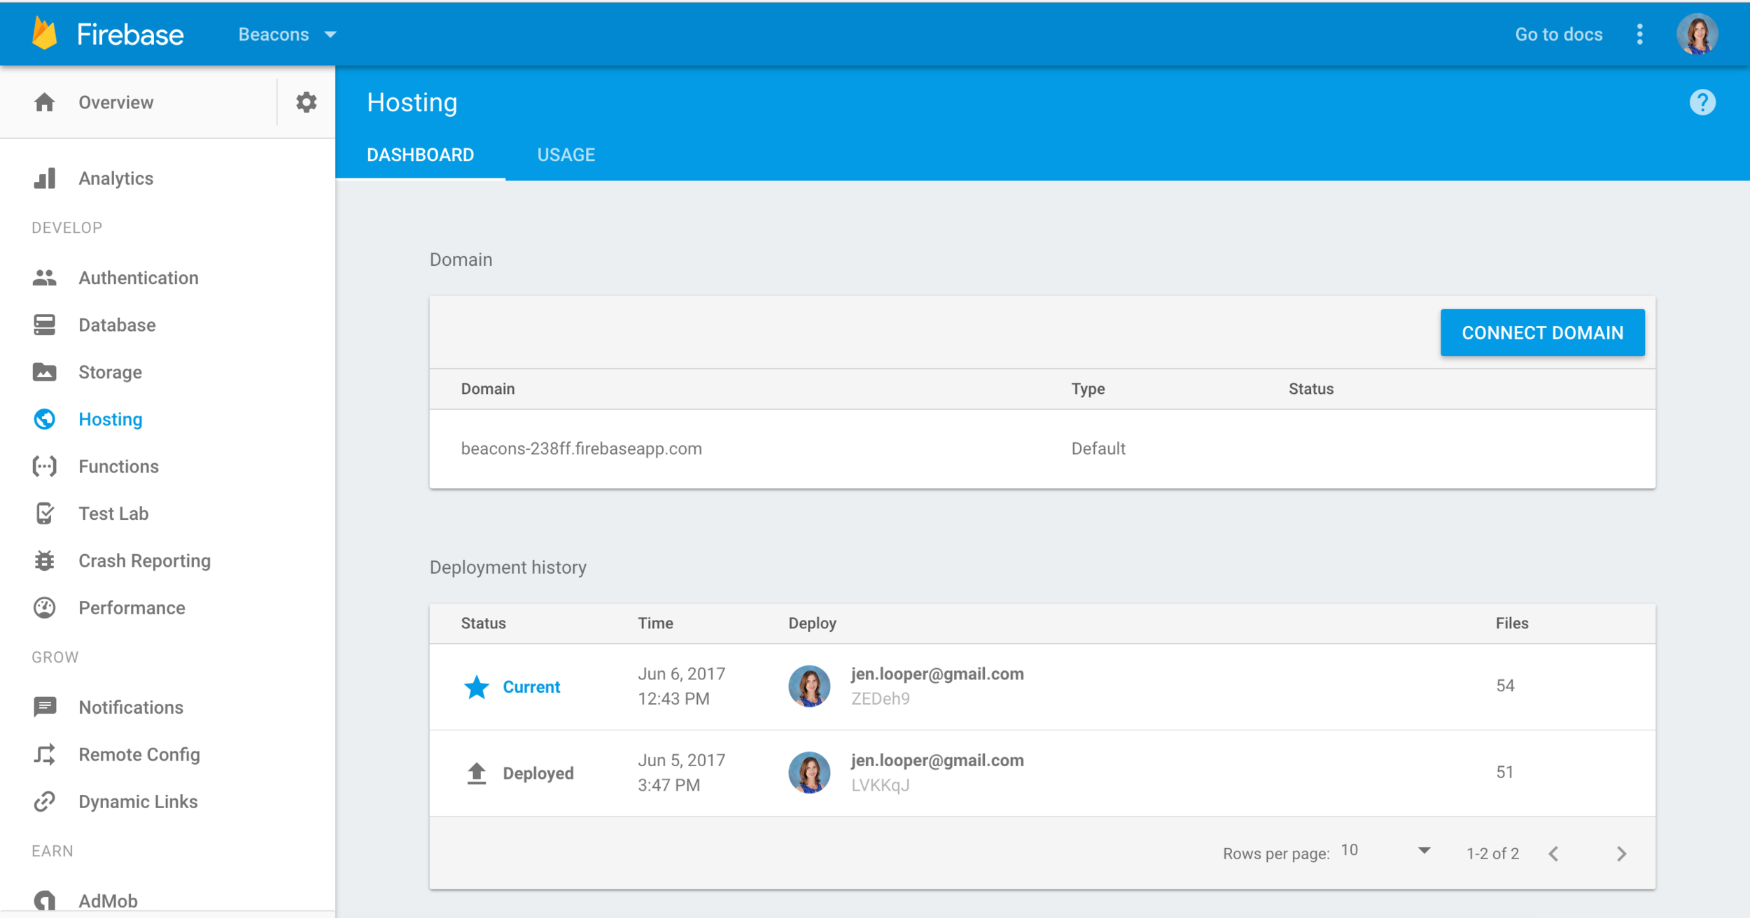Switch to the USAGE tab
This screenshot has height=918, width=1750.
click(566, 155)
